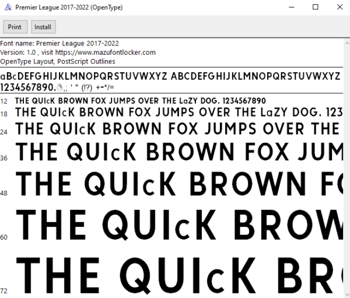Click 'OpenType Layout, PostScript Outlines' text
The image size is (350, 298).
pos(58,61)
